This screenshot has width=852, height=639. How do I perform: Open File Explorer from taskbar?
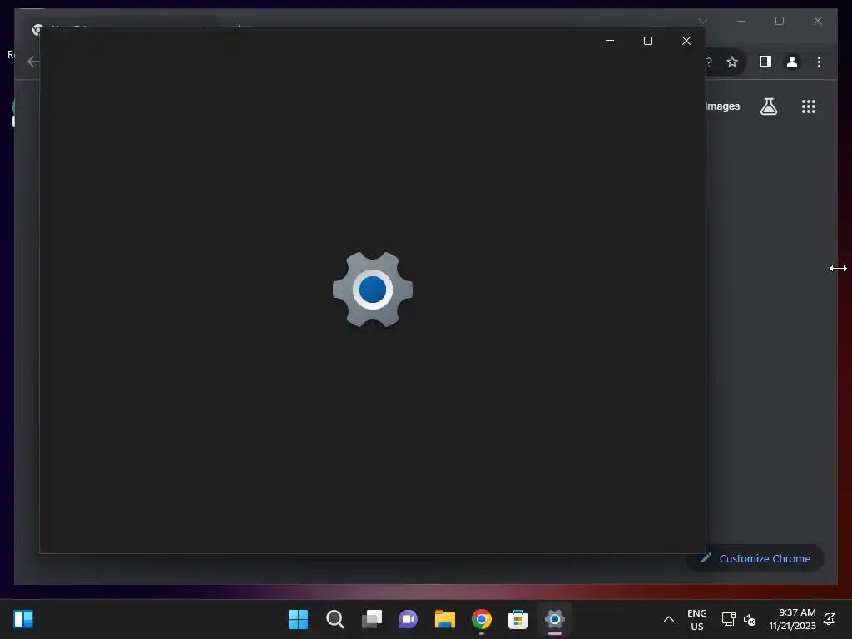pos(444,619)
